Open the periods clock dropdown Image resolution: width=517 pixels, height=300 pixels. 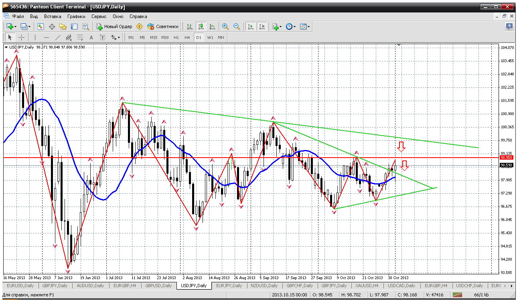[291, 26]
